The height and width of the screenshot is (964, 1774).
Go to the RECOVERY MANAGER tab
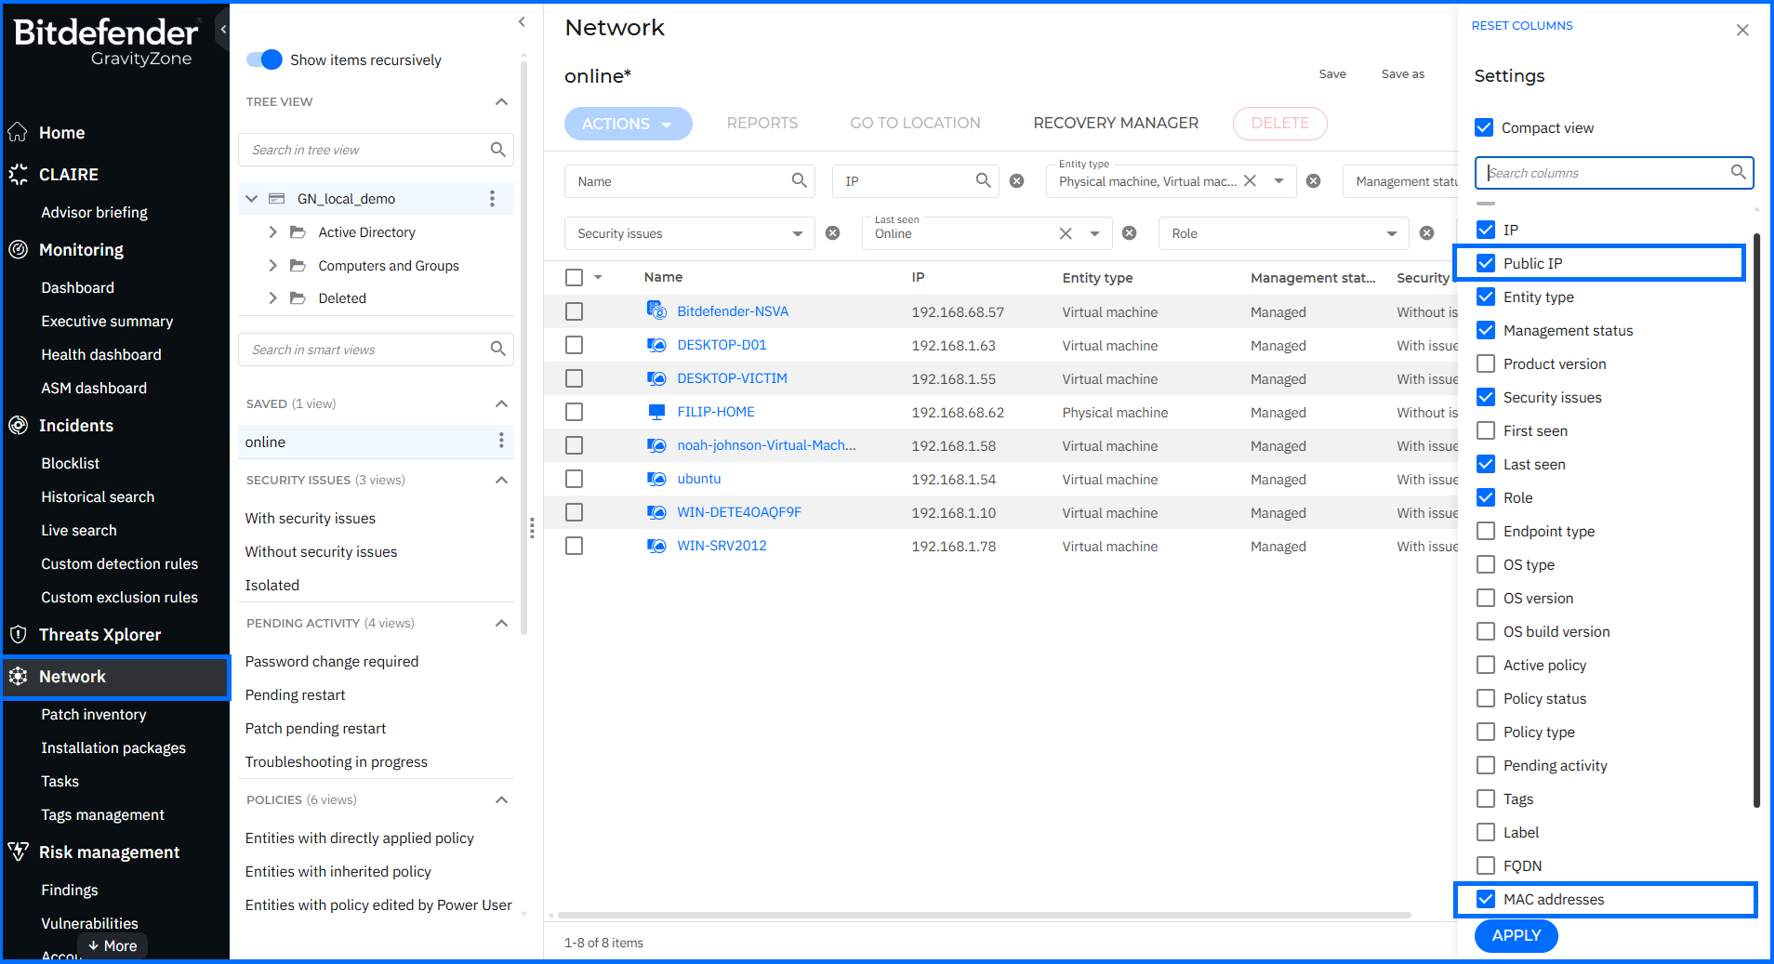[x=1116, y=123]
